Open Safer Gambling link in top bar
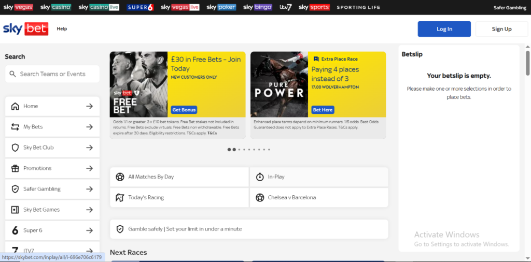This screenshot has width=531, height=262. point(510,8)
